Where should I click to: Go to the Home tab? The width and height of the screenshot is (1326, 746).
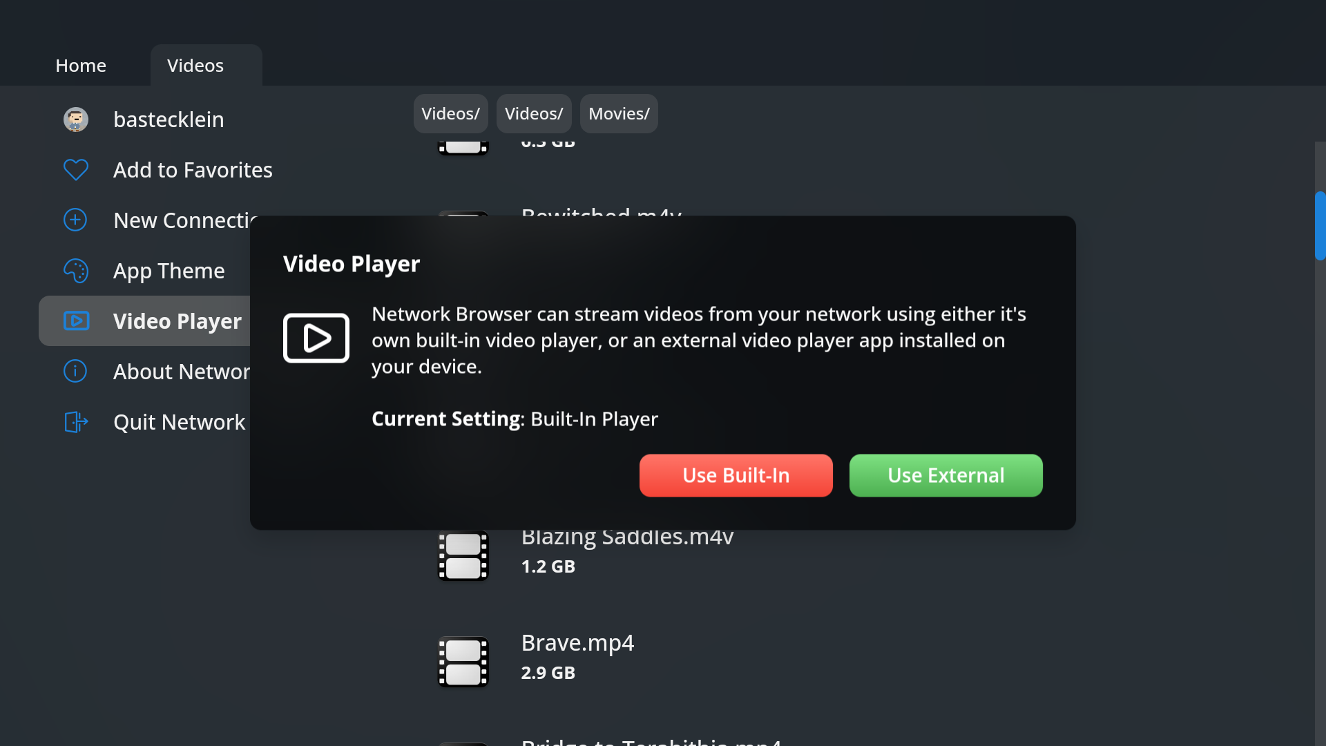[80, 65]
